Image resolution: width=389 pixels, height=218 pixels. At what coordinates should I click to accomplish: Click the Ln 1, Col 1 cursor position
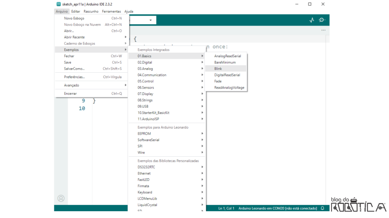coord(226,209)
